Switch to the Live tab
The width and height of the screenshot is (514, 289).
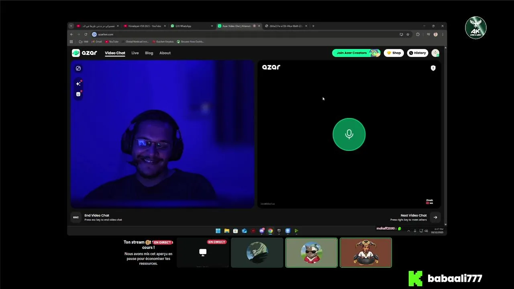[135, 53]
